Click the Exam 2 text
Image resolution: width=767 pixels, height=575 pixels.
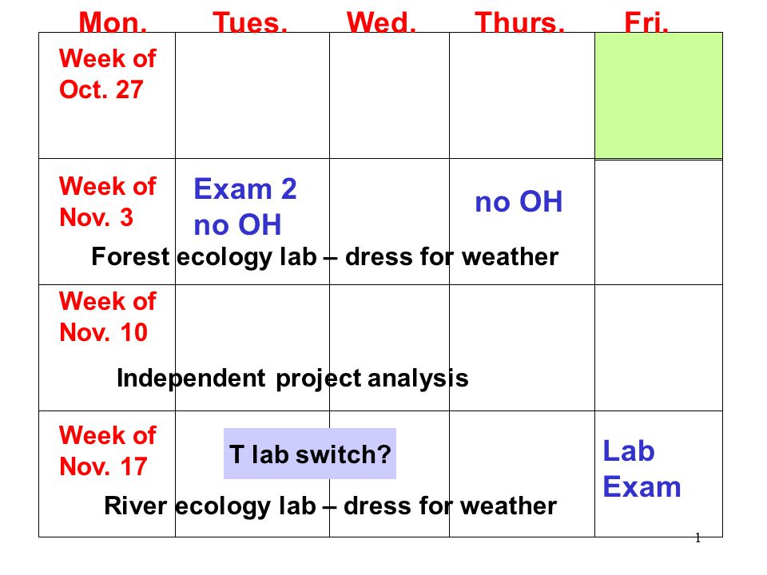[245, 188]
